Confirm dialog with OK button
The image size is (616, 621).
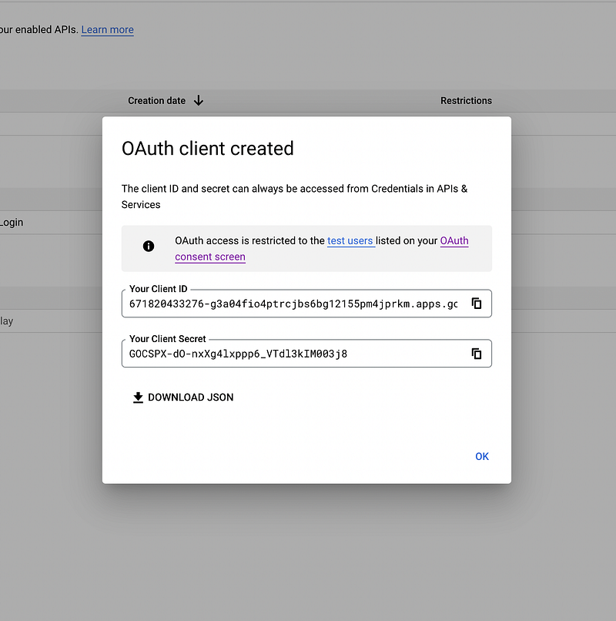point(482,456)
